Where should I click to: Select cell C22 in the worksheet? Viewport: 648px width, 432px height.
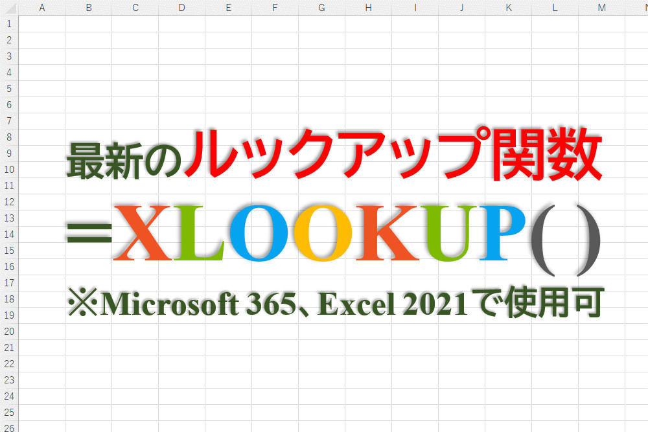(135, 364)
